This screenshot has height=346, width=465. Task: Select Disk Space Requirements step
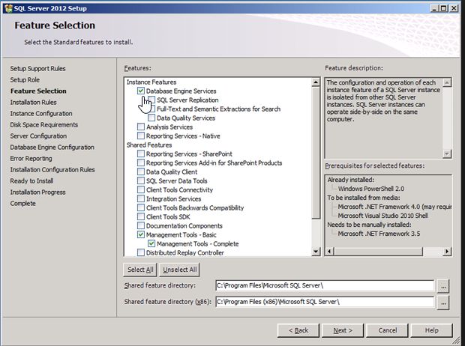pyautogui.click(x=44, y=125)
